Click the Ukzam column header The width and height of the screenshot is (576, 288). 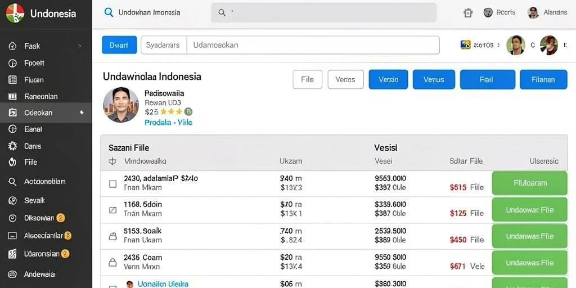pos(291,161)
